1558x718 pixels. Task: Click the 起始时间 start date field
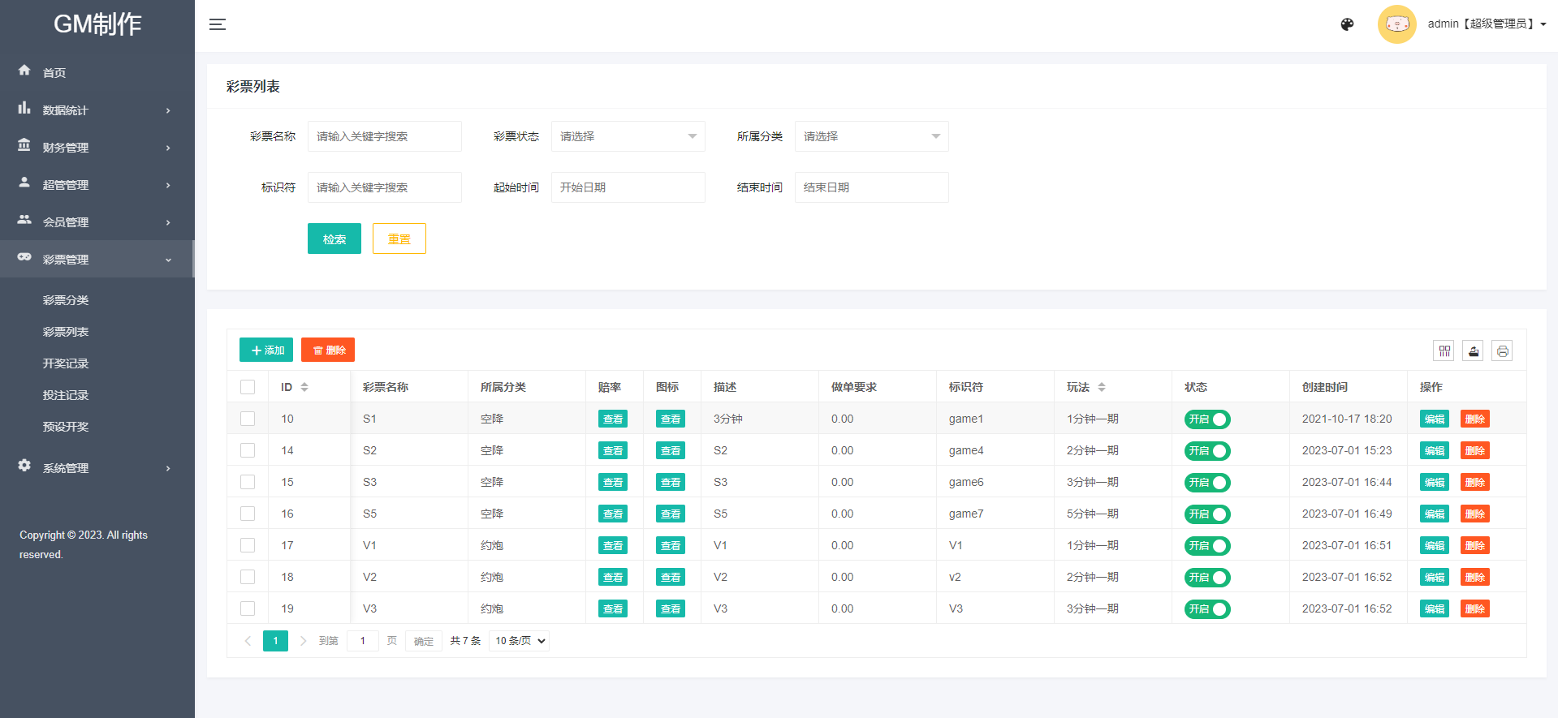tap(628, 187)
